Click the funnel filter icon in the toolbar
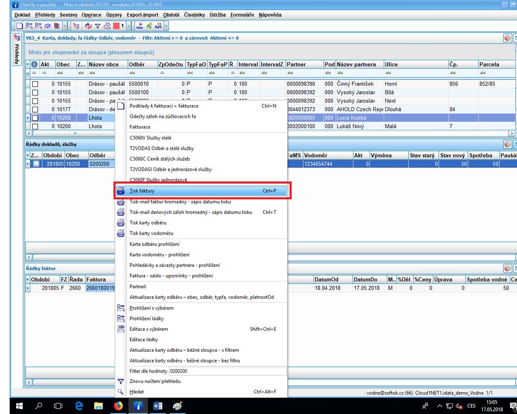 [x=97, y=26]
